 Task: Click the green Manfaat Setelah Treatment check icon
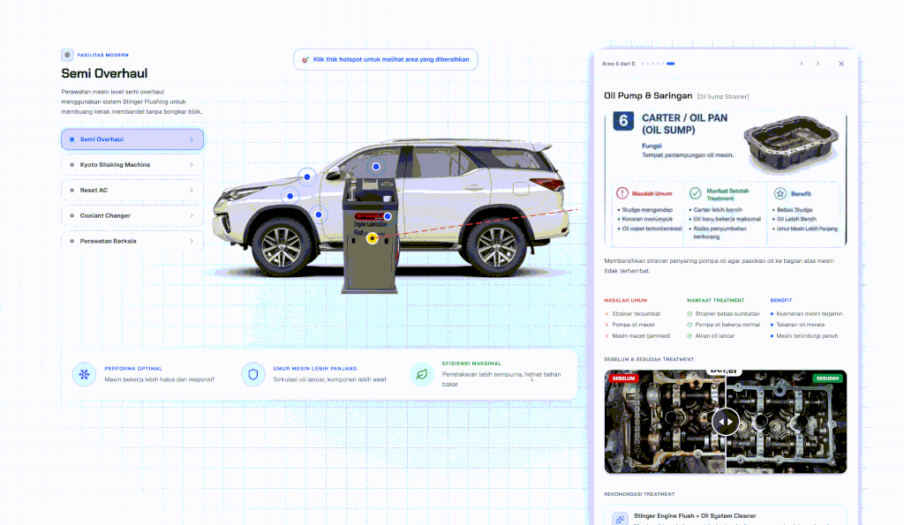pos(696,193)
